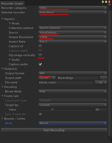Screen dimensions: 112x143
Task: Collapse the Output(s) section triangle
Action: 3,69
